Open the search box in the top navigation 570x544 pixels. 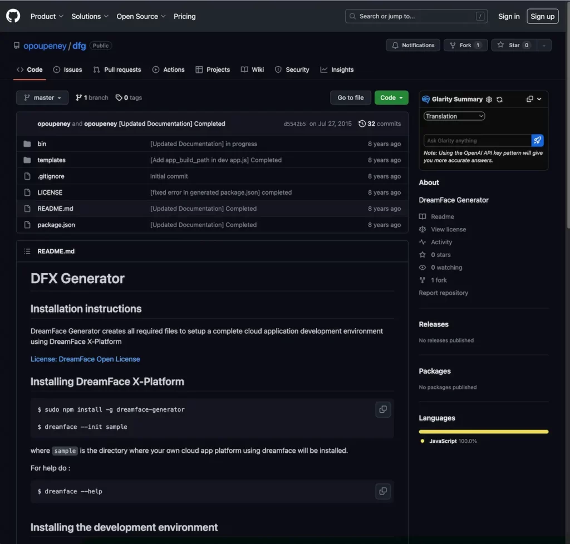click(416, 16)
